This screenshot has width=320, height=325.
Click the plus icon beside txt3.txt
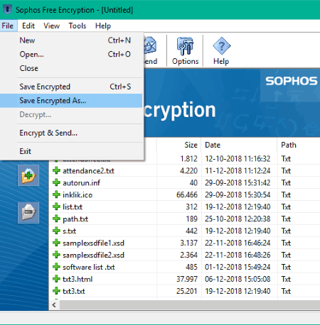click(56, 291)
